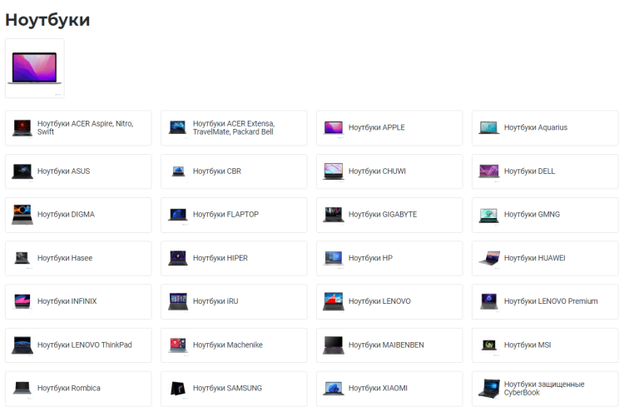The image size is (624, 412).
Task: Go to Ноутбуки LENOVO ThinkPad category
Action: tap(84, 345)
